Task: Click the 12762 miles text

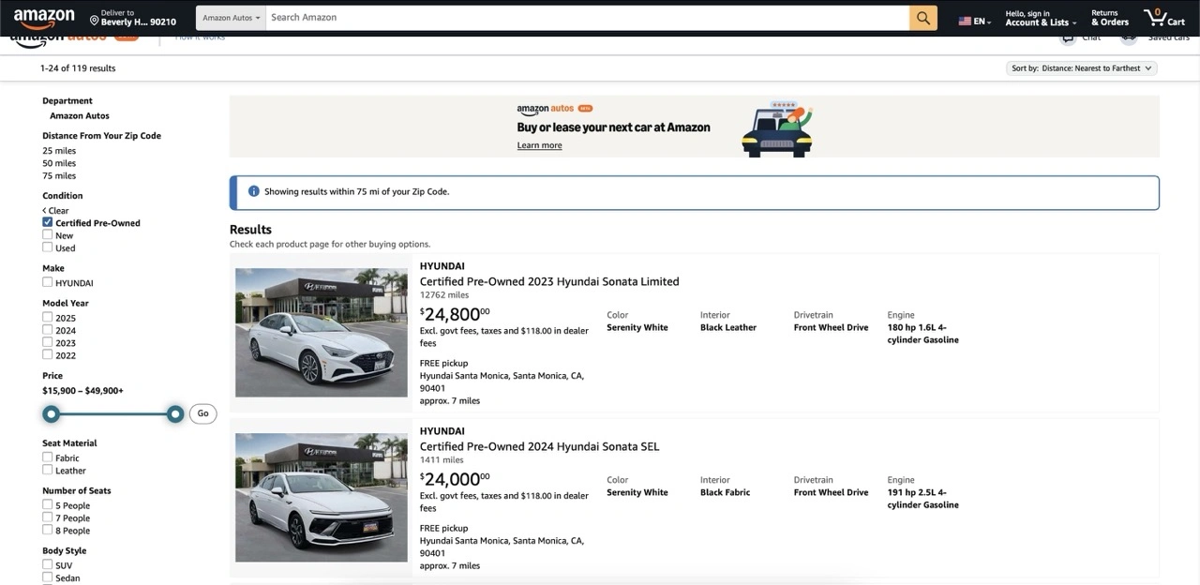Action: [444, 295]
